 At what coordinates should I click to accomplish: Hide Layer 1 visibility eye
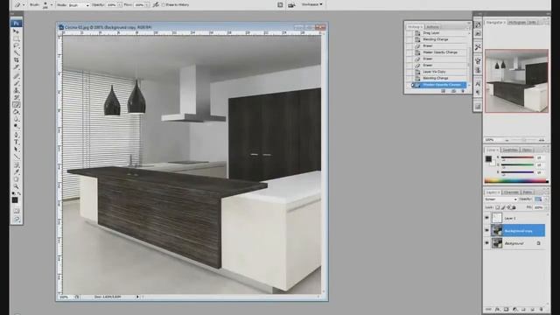[x=486, y=218]
